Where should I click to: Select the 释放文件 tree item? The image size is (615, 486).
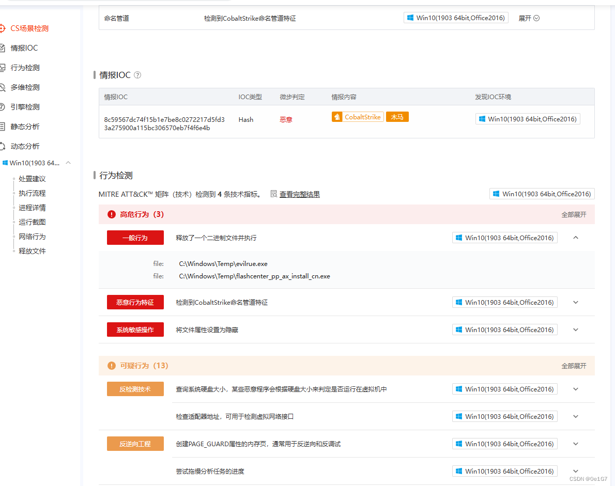[32, 251]
